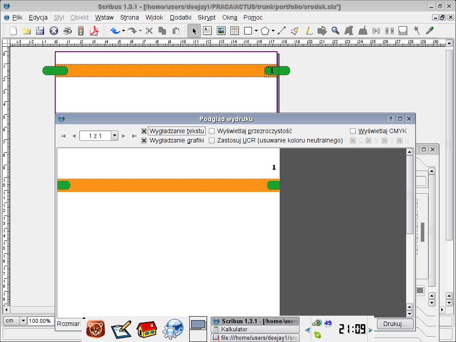
Task: Click the Print document icon
Action: (67, 31)
